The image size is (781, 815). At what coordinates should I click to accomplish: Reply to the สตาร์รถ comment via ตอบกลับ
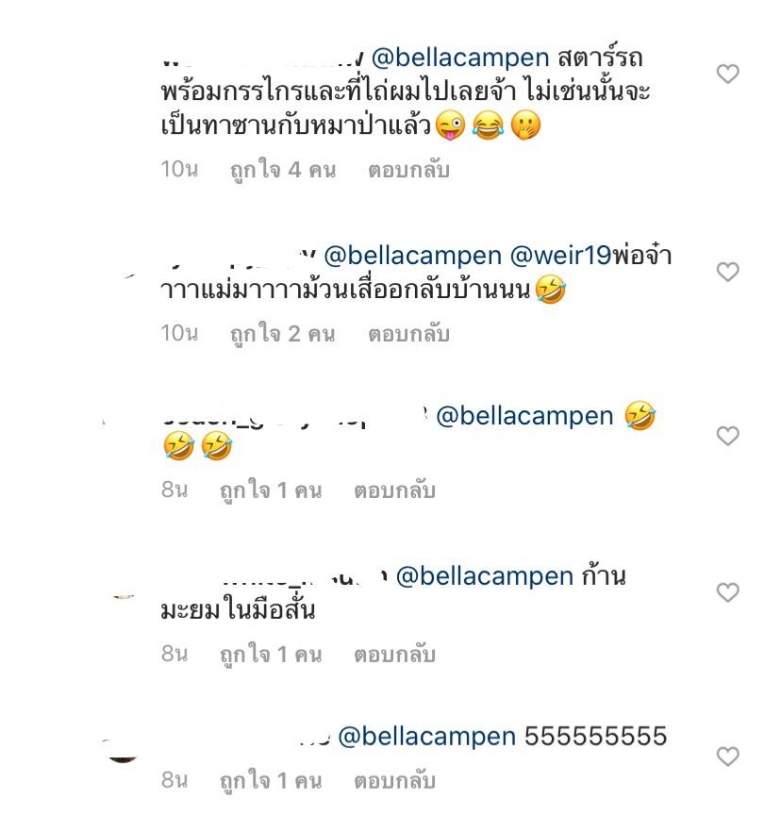tap(408, 170)
